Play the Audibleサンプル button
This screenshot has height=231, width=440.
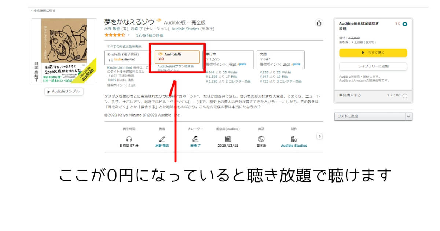[64, 91]
